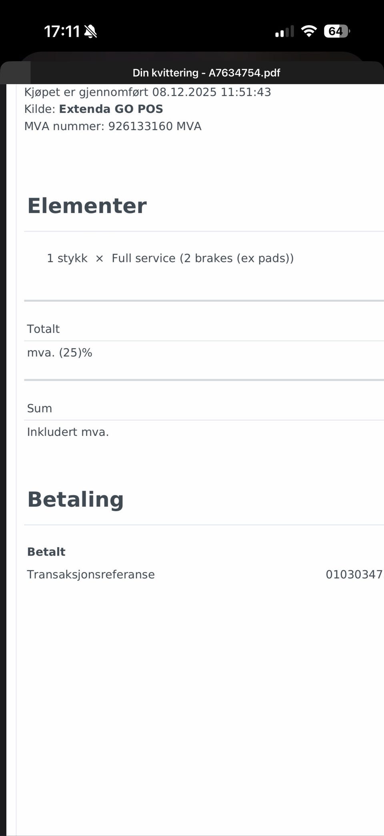
Task: Select the Full service brakes item
Action: click(202, 258)
